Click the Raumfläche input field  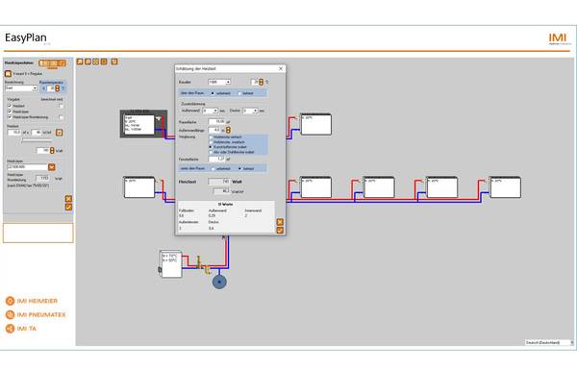216,122
